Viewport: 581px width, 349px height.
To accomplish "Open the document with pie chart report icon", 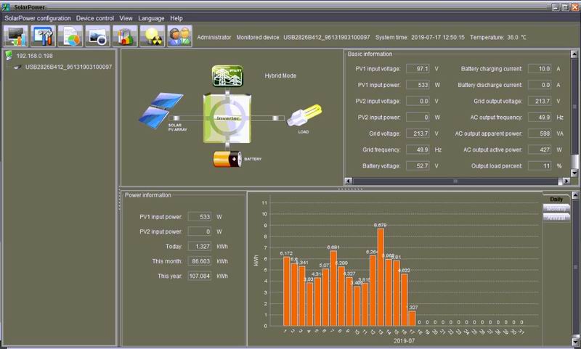I will pyautogui.click(x=70, y=36).
